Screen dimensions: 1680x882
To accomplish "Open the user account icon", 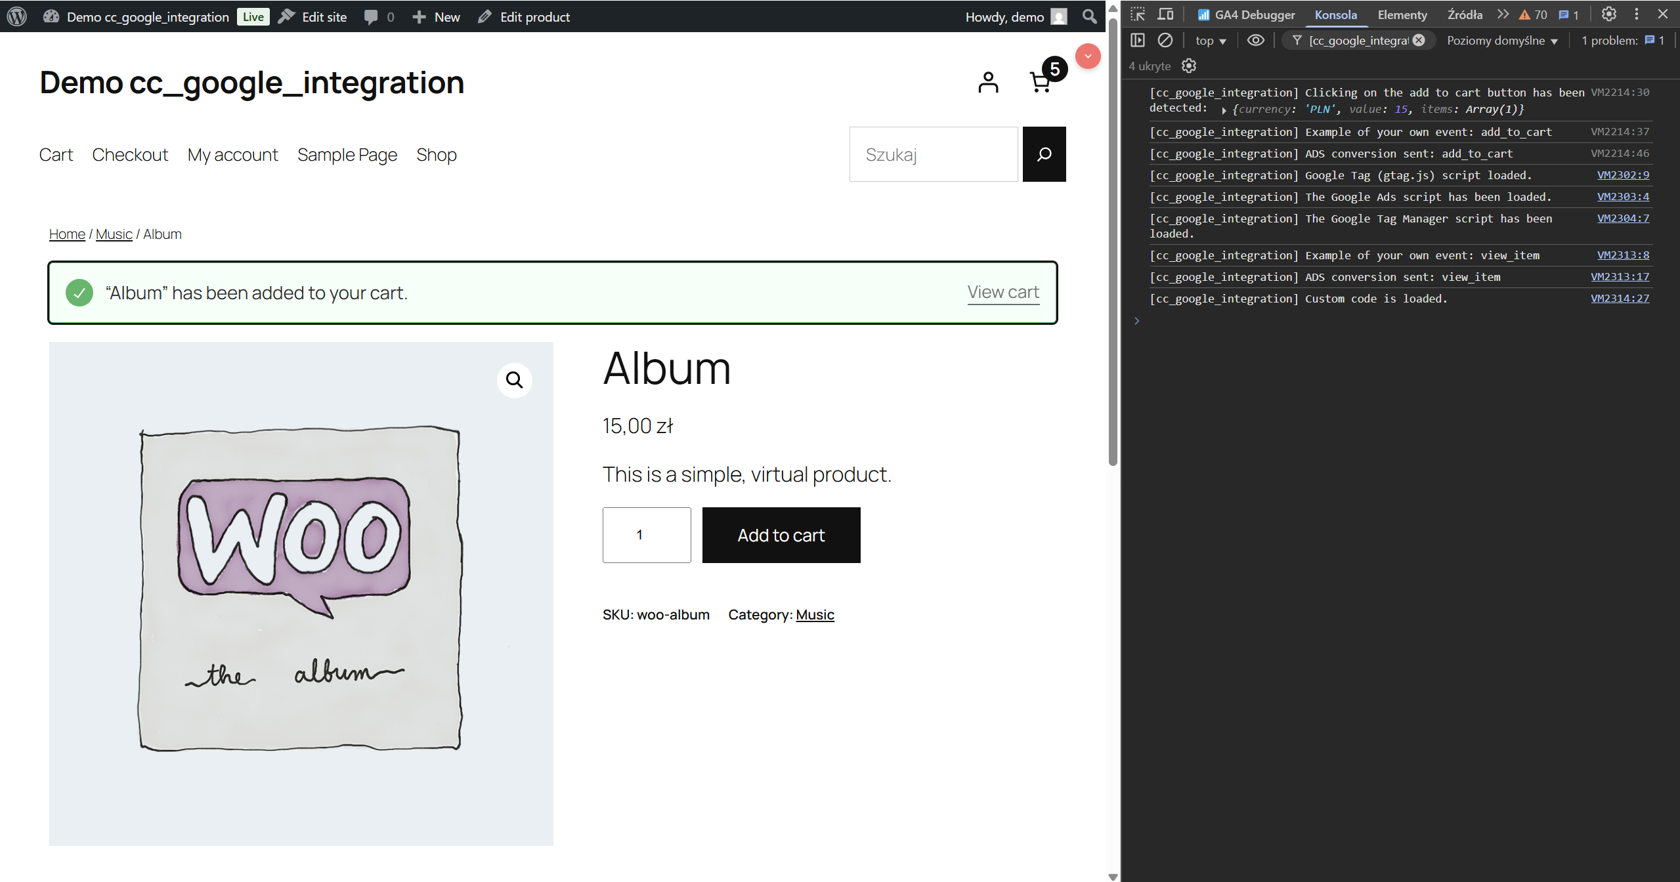I will pyautogui.click(x=988, y=83).
